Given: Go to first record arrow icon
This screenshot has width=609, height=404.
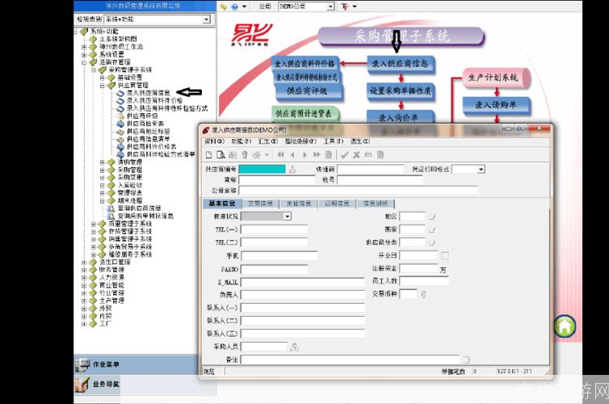Looking at the screenshot, I should 280,155.
